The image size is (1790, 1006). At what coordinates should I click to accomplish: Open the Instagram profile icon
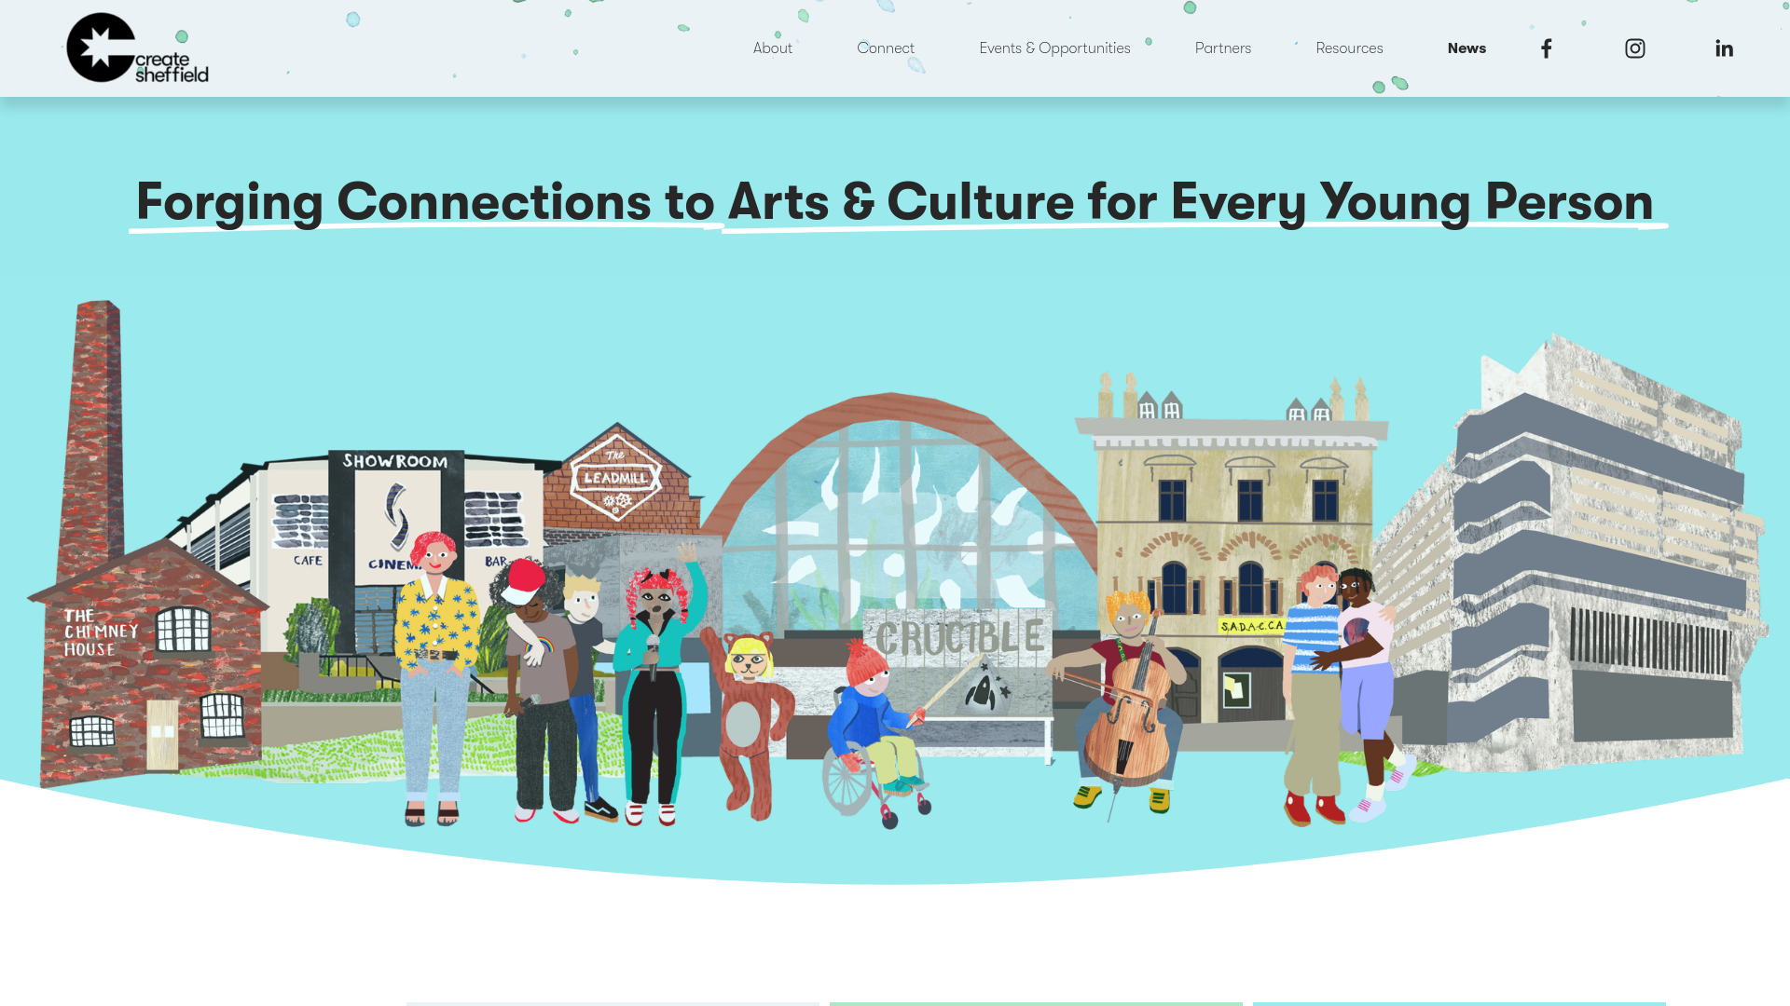pyautogui.click(x=1635, y=48)
